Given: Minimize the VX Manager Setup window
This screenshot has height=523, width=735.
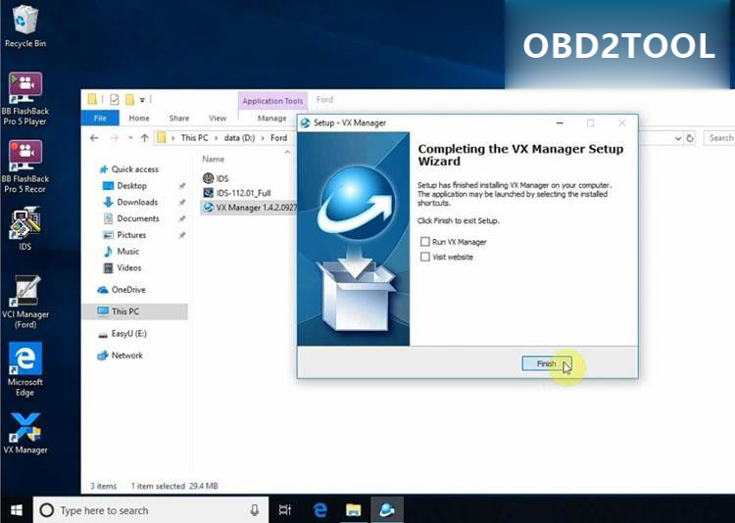Looking at the screenshot, I should pyautogui.click(x=560, y=122).
